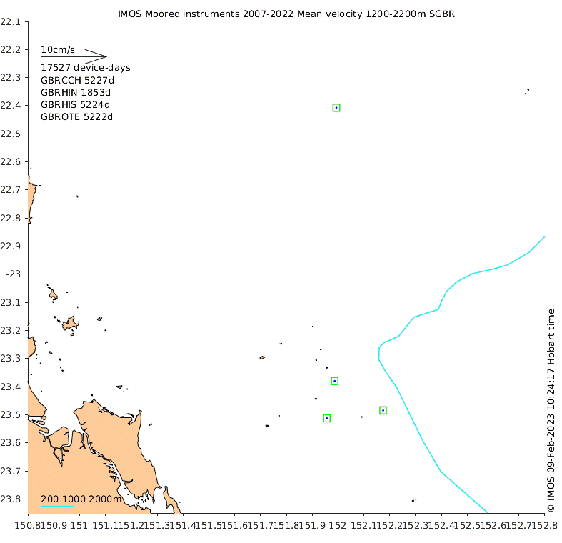
Task: Click the 'GBRHIS 5224d' legend entry
Action: 75,104
